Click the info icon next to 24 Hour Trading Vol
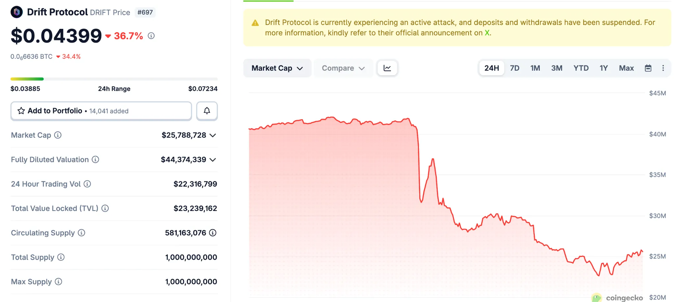The width and height of the screenshot is (674, 302). [x=87, y=184]
